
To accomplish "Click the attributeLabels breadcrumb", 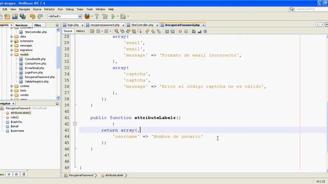I will (x=114, y=175).
